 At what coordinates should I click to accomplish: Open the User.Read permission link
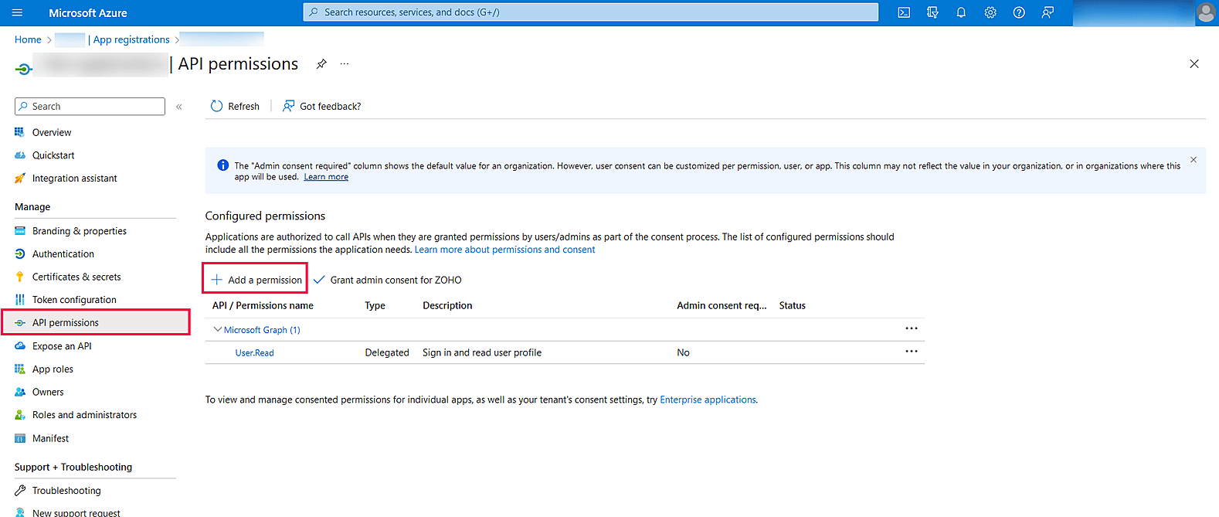254,353
